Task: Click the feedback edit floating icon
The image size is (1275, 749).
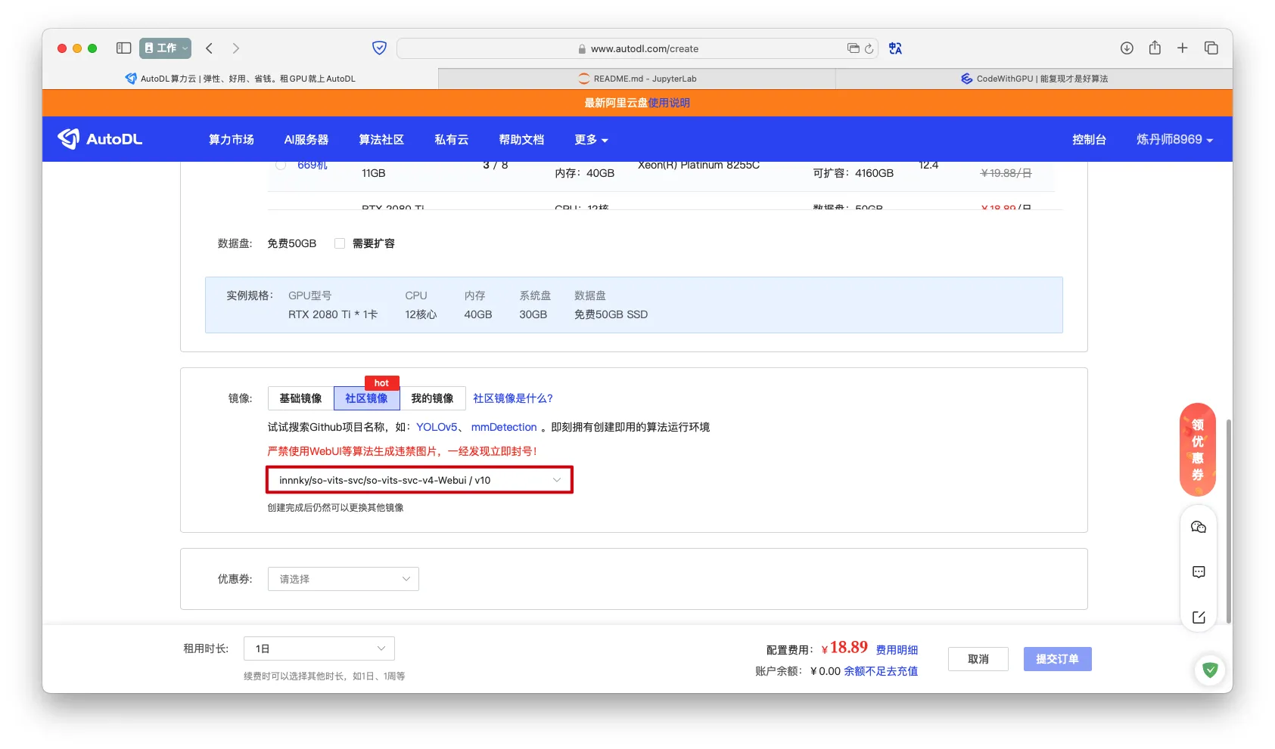Action: click(1198, 617)
